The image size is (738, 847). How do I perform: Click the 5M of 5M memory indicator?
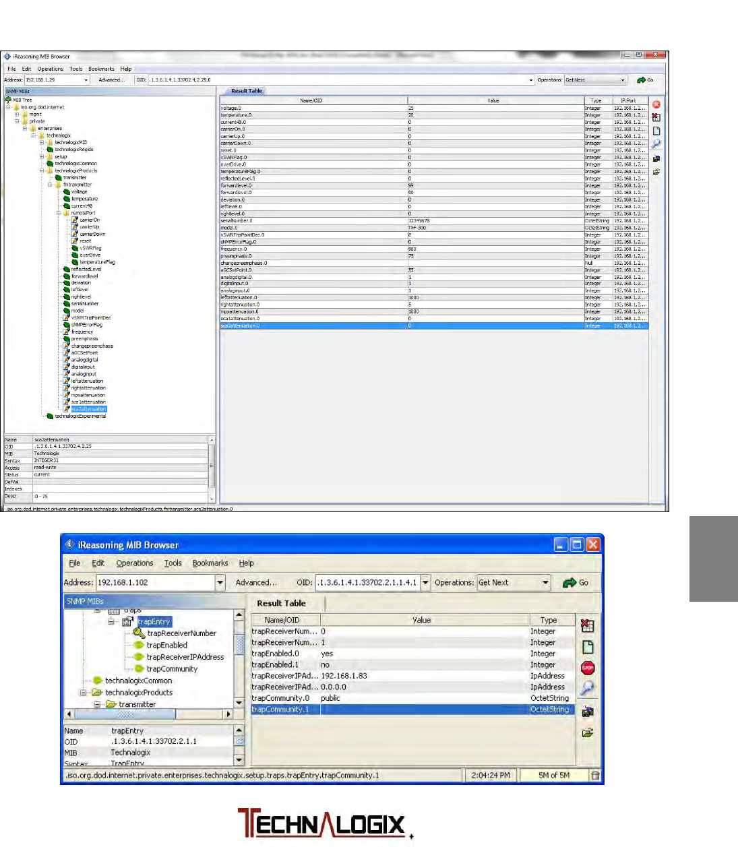(x=553, y=776)
